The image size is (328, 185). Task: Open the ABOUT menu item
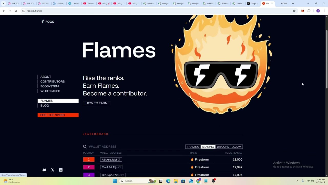[46, 77]
